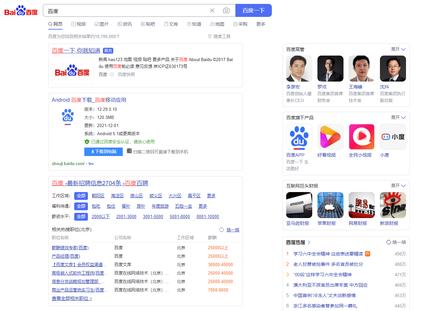The image size is (448, 311).
Task: Expand the 百度高管 panel
Action: click(398, 49)
